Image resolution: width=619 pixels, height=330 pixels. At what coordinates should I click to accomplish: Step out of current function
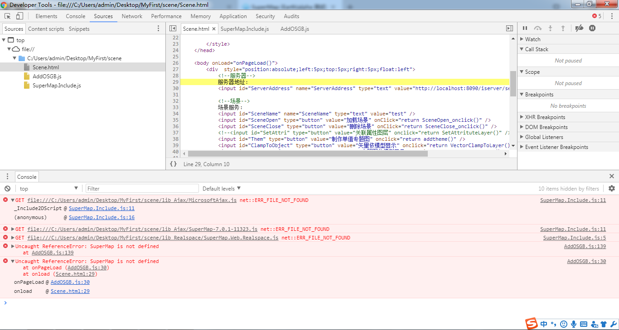click(x=563, y=28)
